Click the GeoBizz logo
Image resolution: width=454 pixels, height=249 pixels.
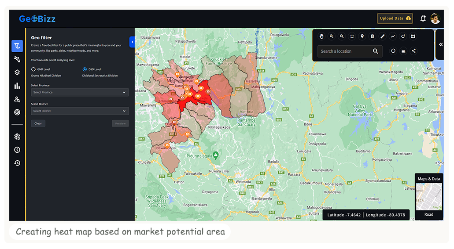pyautogui.click(x=37, y=19)
